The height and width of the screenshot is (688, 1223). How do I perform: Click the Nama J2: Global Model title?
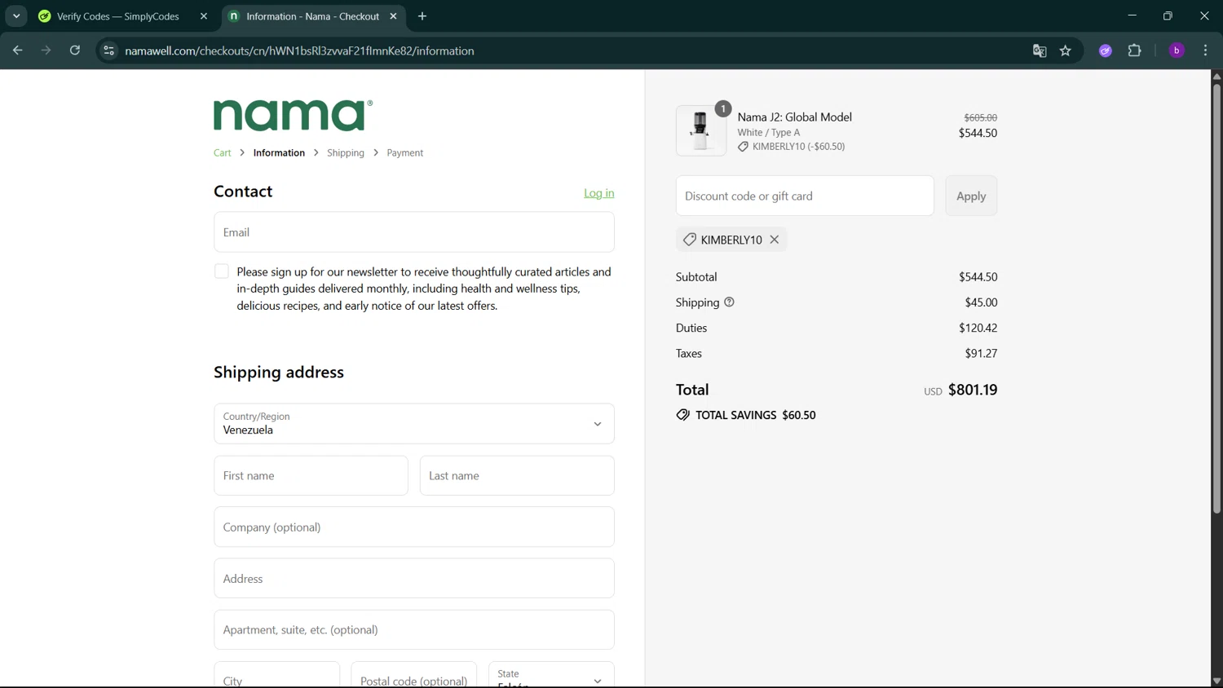coord(795,117)
